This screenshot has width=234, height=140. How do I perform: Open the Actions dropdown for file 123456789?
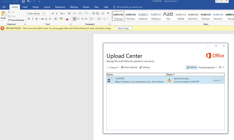coord(218,80)
